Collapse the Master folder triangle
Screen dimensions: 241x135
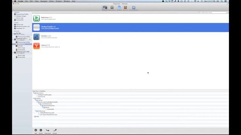(x=43, y=108)
